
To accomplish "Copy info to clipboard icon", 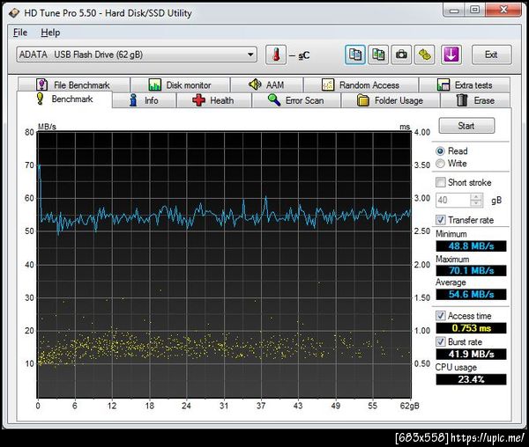I will tap(355, 55).
